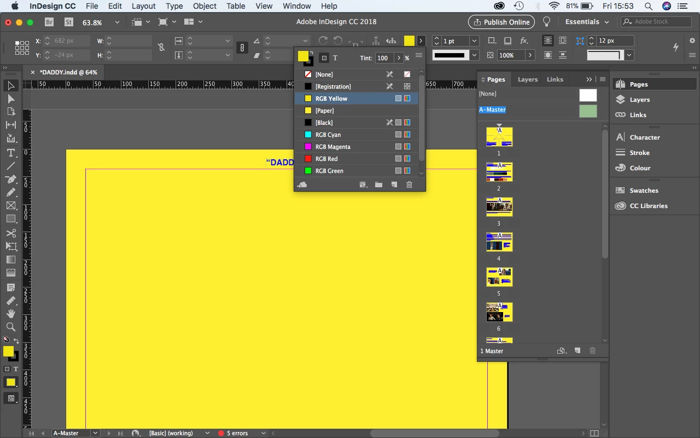Switch to the Layers tab
This screenshot has width=700, height=438.
pos(528,79)
